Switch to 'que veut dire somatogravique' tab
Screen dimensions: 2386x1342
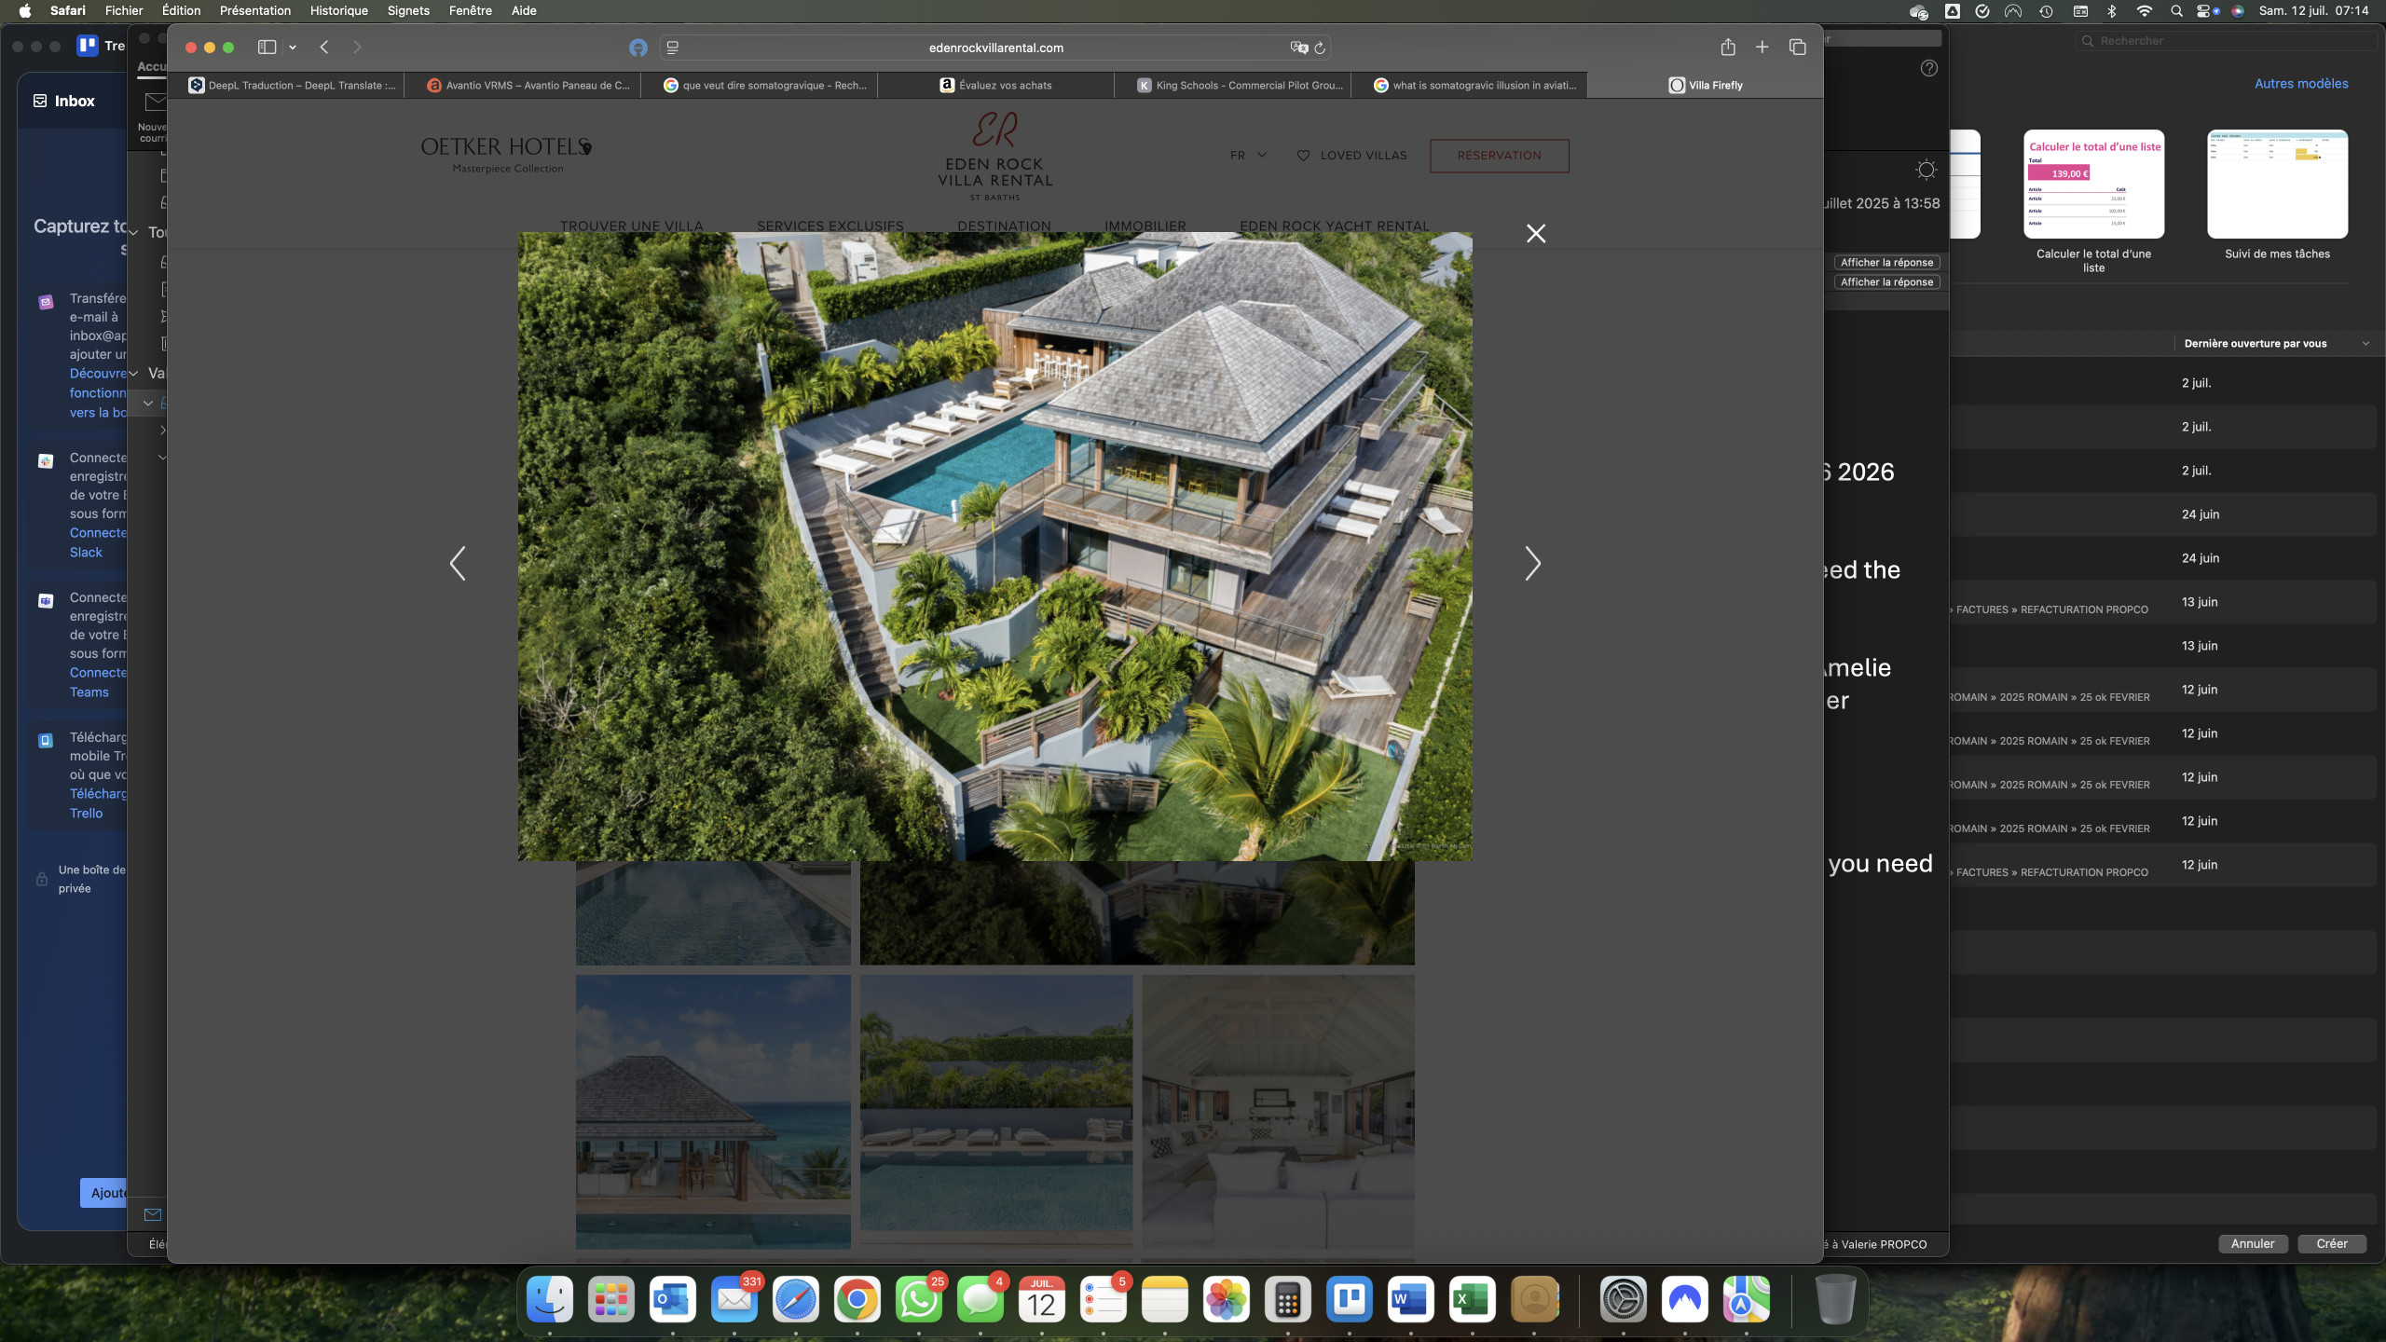pos(764,85)
